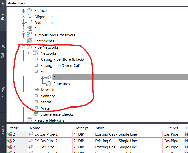This screenshot has height=153, width=188.
Task: Toggle the Pipes node box under Gas
Action: click(x=43, y=77)
